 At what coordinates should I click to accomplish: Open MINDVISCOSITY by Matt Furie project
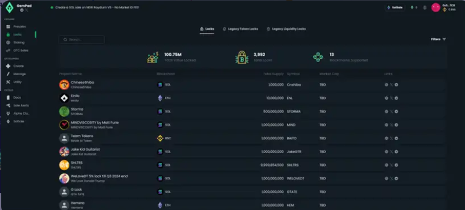click(252, 125)
